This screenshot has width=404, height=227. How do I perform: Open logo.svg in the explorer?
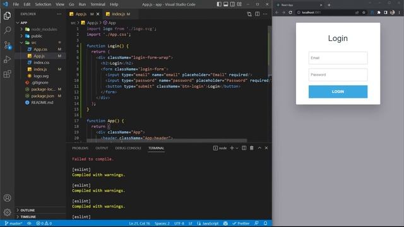40,76
